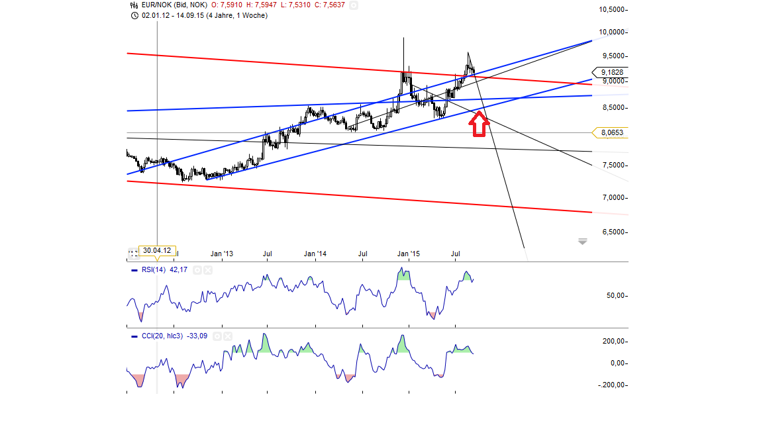763x429 pixels.
Task: Open the RSI(14) indicator settings icon
Action: click(197, 270)
